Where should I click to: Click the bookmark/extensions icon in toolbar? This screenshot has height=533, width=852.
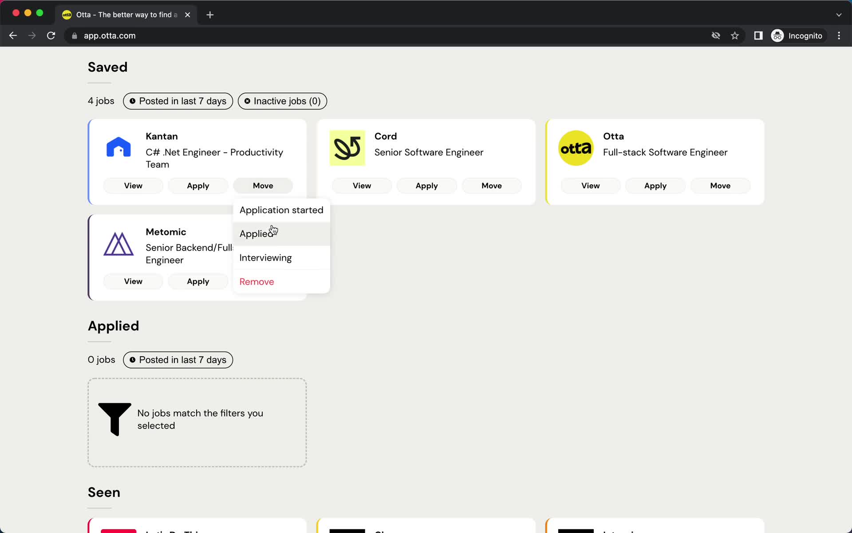point(735,36)
